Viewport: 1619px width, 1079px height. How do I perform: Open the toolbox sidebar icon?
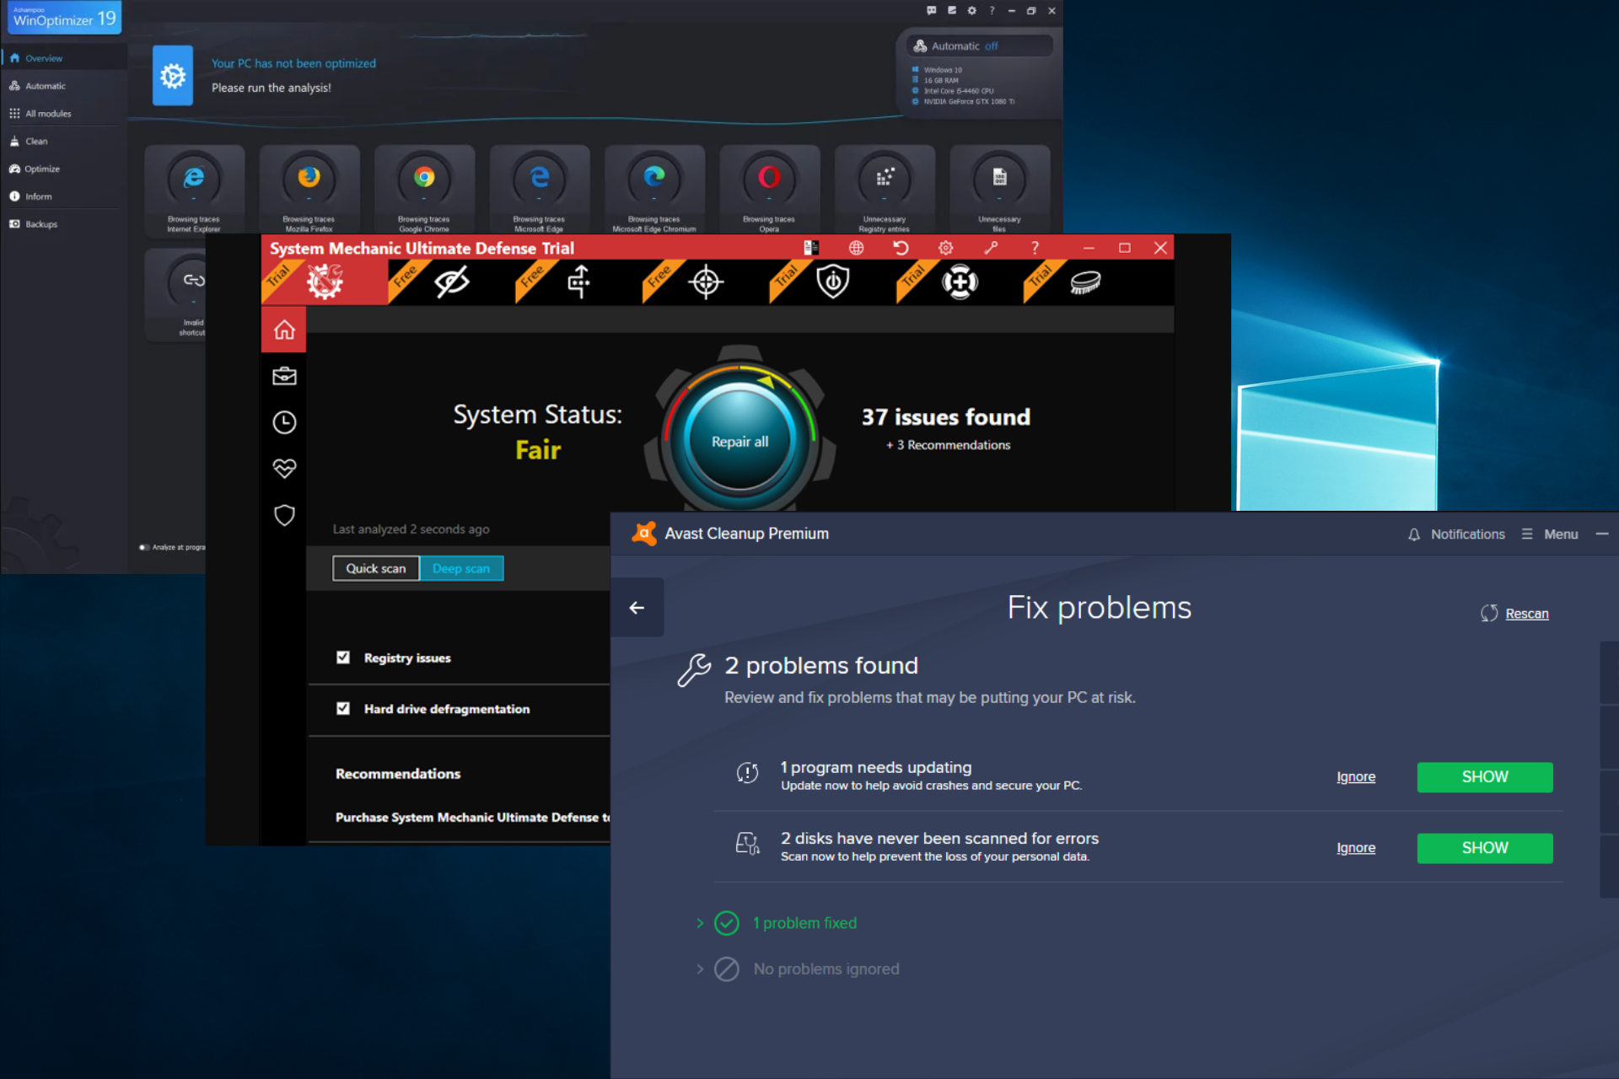click(x=284, y=376)
